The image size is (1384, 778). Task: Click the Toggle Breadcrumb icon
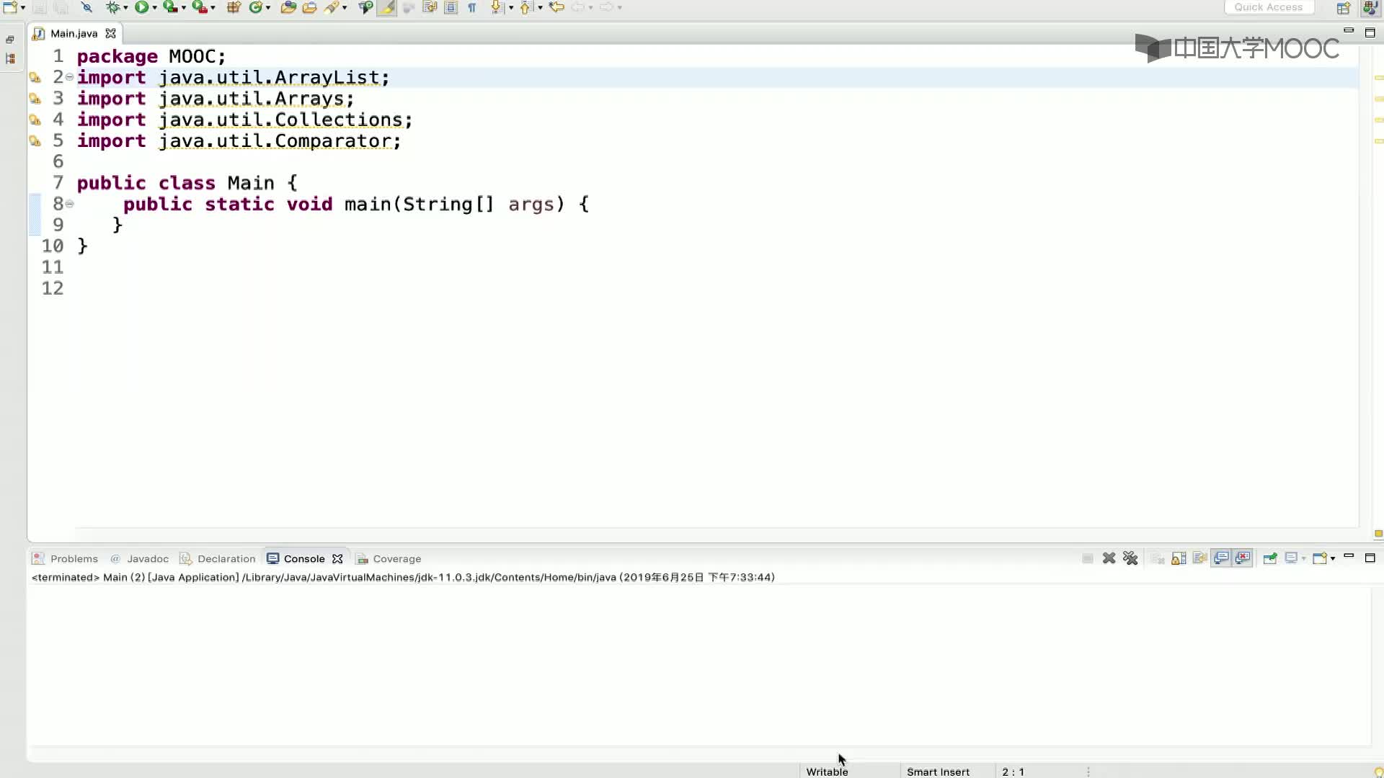point(365,7)
